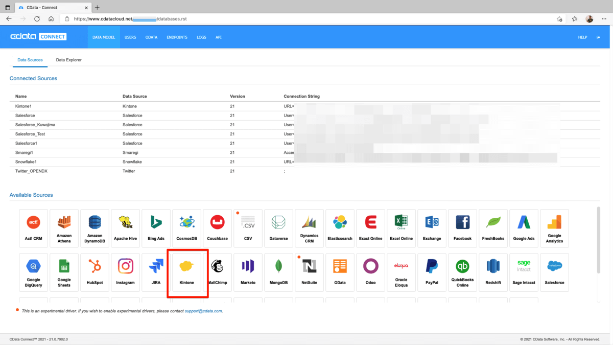
Task: Open a new browser tab
Action: pyautogui.click(x=97, y=8)
